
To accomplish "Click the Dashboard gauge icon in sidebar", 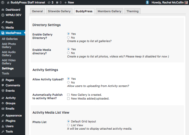I will click(3, 10).
